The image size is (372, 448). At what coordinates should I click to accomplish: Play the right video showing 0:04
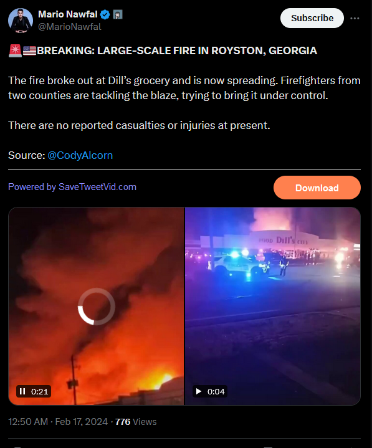click(199, 391)
